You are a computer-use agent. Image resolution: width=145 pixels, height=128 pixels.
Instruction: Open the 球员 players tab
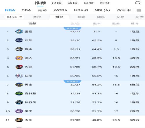click(81, 17)
